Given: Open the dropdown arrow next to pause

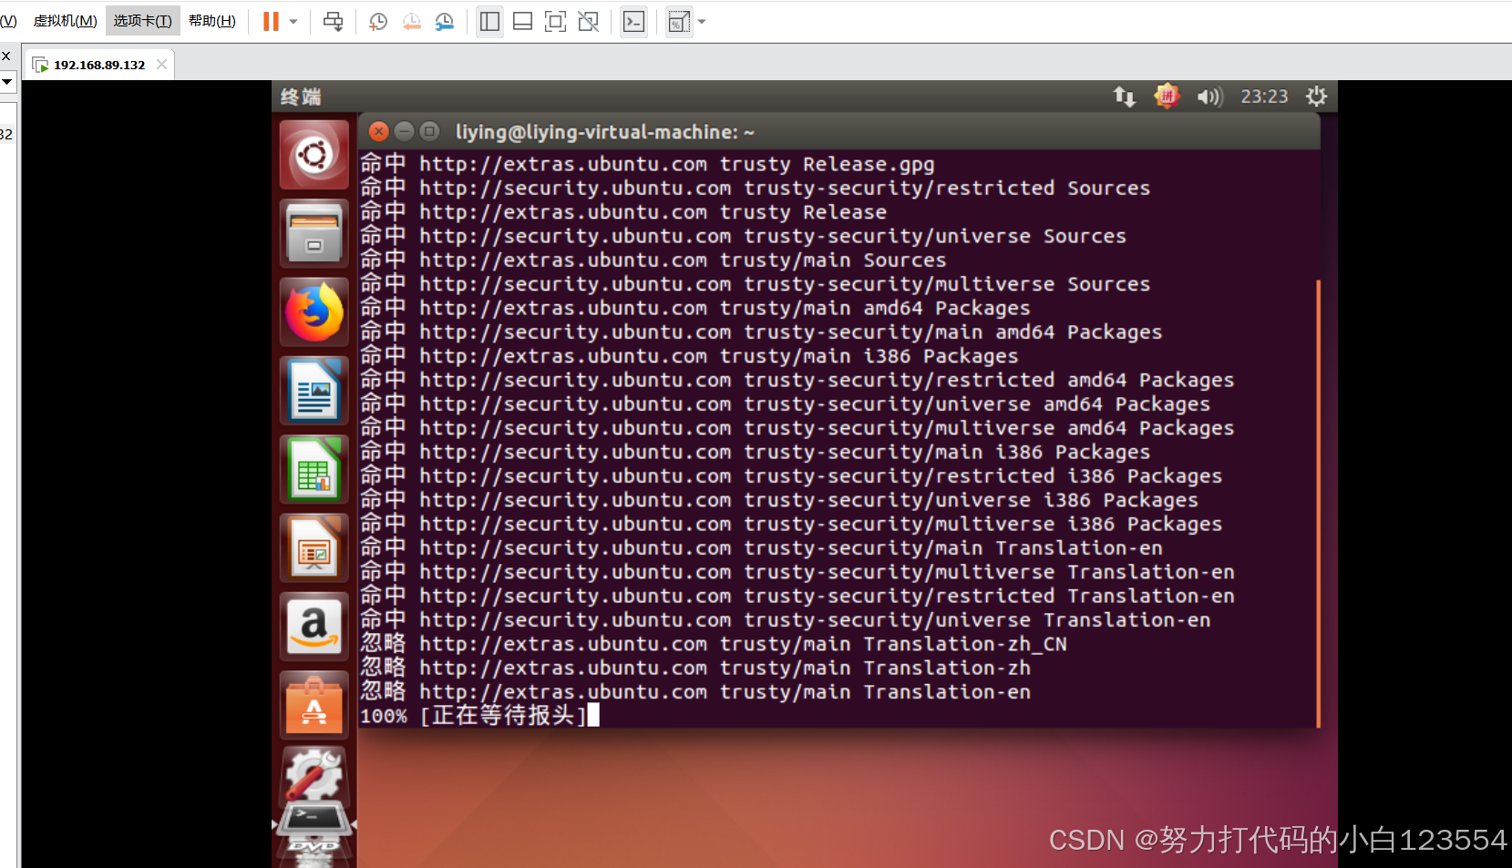Looking at the screenshot, I should pyautogui.click(x=293, y=21).
